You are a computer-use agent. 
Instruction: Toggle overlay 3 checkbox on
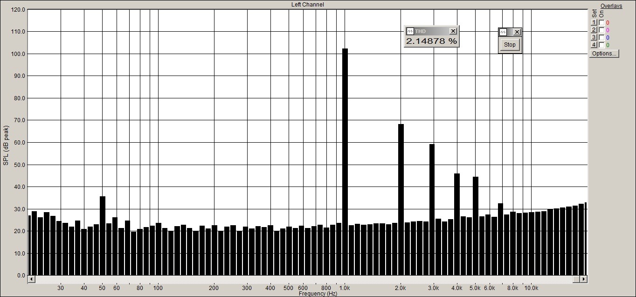tap(601, 38)
